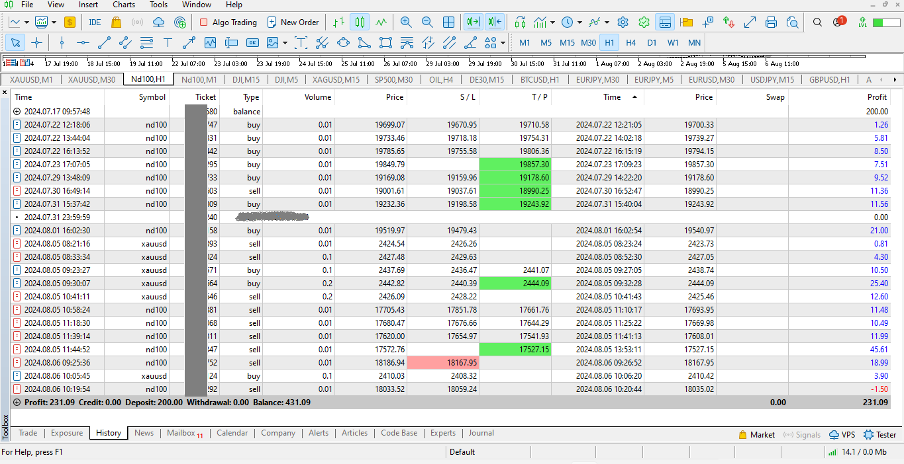The width and height of the screenshot is (904, 464).
Task: Click red highlighted S/L cell 18167.95
Action: point(443,363)
